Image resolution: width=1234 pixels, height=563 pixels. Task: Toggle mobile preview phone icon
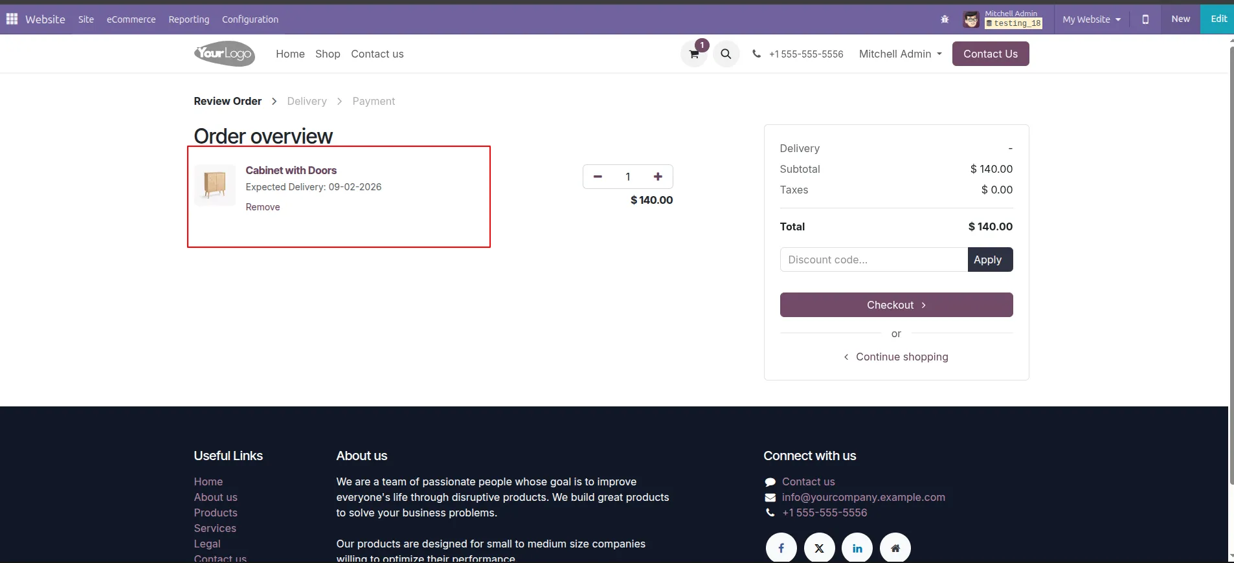1145,19
